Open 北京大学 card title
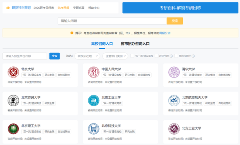 coord(28,69)
